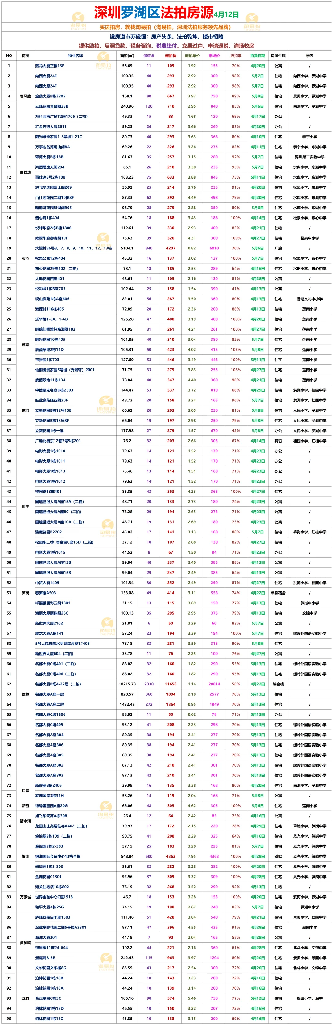Click the 大望村86号 multi-building property name
This screenshot has height=1025, width=333.
tap(74, 248)
